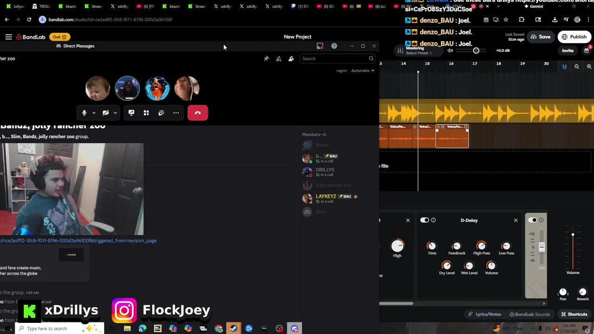Viewport: 594px width, 334px height.
Task: Open Microsoft Edge from the taskbar
Action: coord(142,328)
